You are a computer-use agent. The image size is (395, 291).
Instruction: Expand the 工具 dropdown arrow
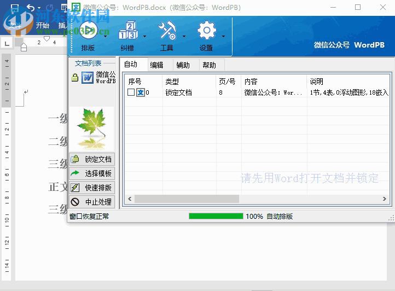[184, 36]
